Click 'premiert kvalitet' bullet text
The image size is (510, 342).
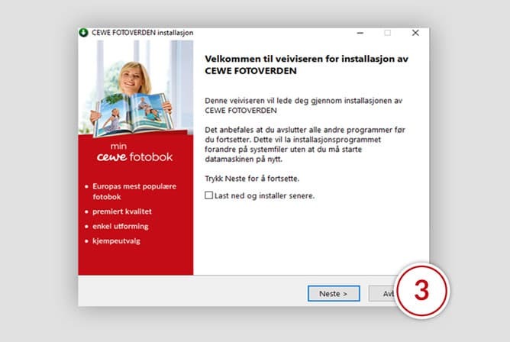pos(122,211)
